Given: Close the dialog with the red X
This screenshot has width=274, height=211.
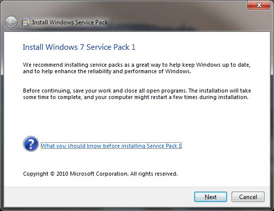Looking at the screenshot, I should (x=259, y=5).
